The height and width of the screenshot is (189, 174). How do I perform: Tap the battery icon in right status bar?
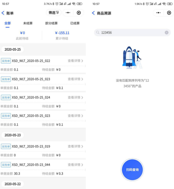tap(170, 4)
